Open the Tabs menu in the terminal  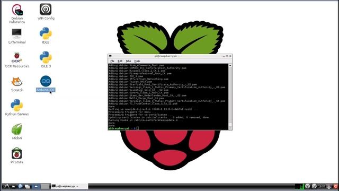pos(128,61)
